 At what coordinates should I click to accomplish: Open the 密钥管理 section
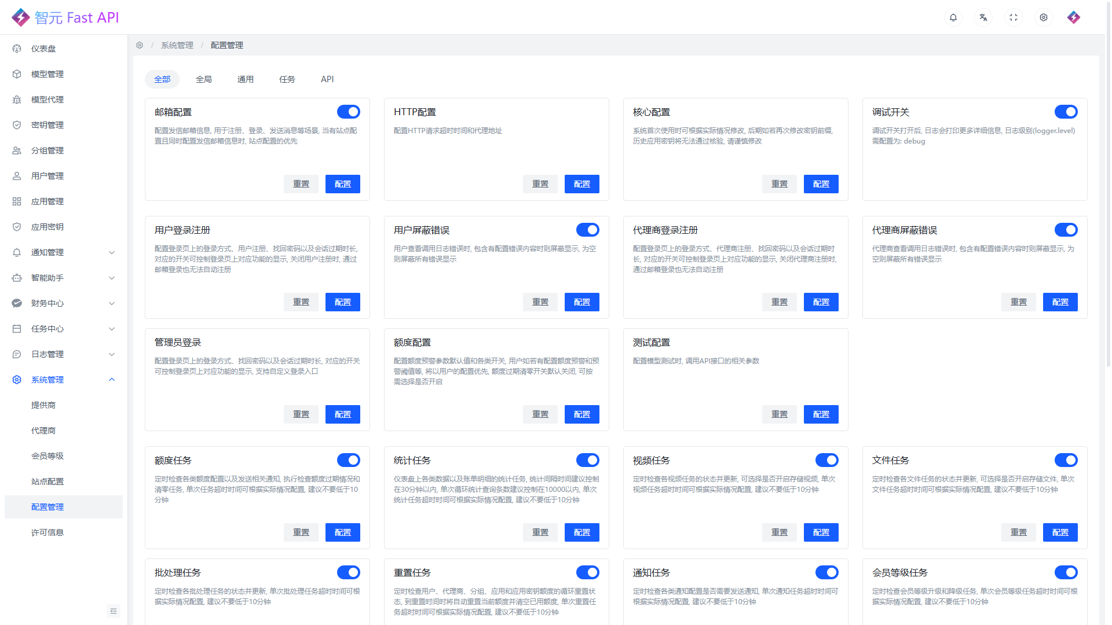tap(48, 125)
